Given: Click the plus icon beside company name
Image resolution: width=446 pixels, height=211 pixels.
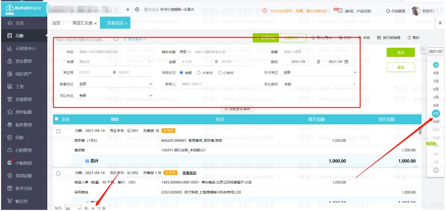Looking at the screenshot, I should [x=128, y=10].
